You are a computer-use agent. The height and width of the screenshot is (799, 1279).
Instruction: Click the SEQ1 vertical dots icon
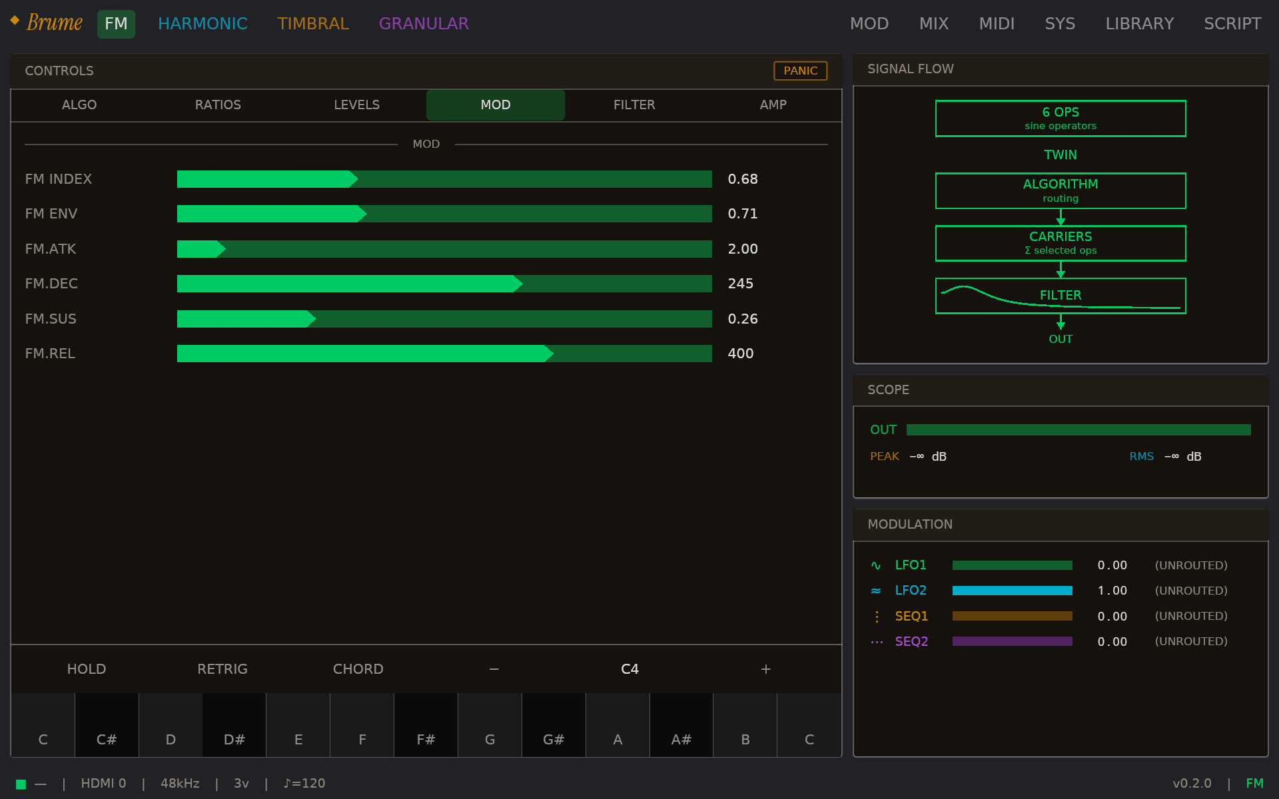point(877,617)
